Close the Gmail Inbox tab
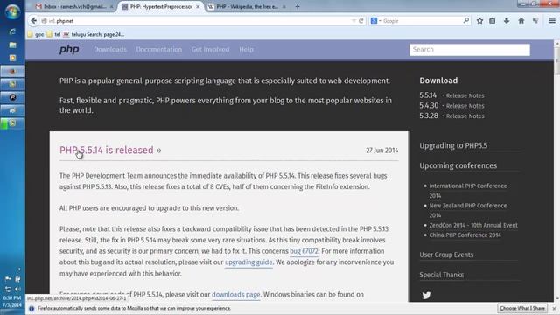 (x=112, y=6)
